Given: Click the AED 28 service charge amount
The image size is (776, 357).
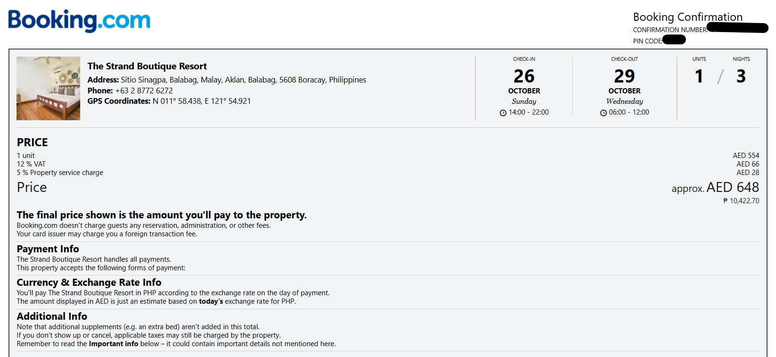Looking at the screenshot, I should [x=748, y=173].
